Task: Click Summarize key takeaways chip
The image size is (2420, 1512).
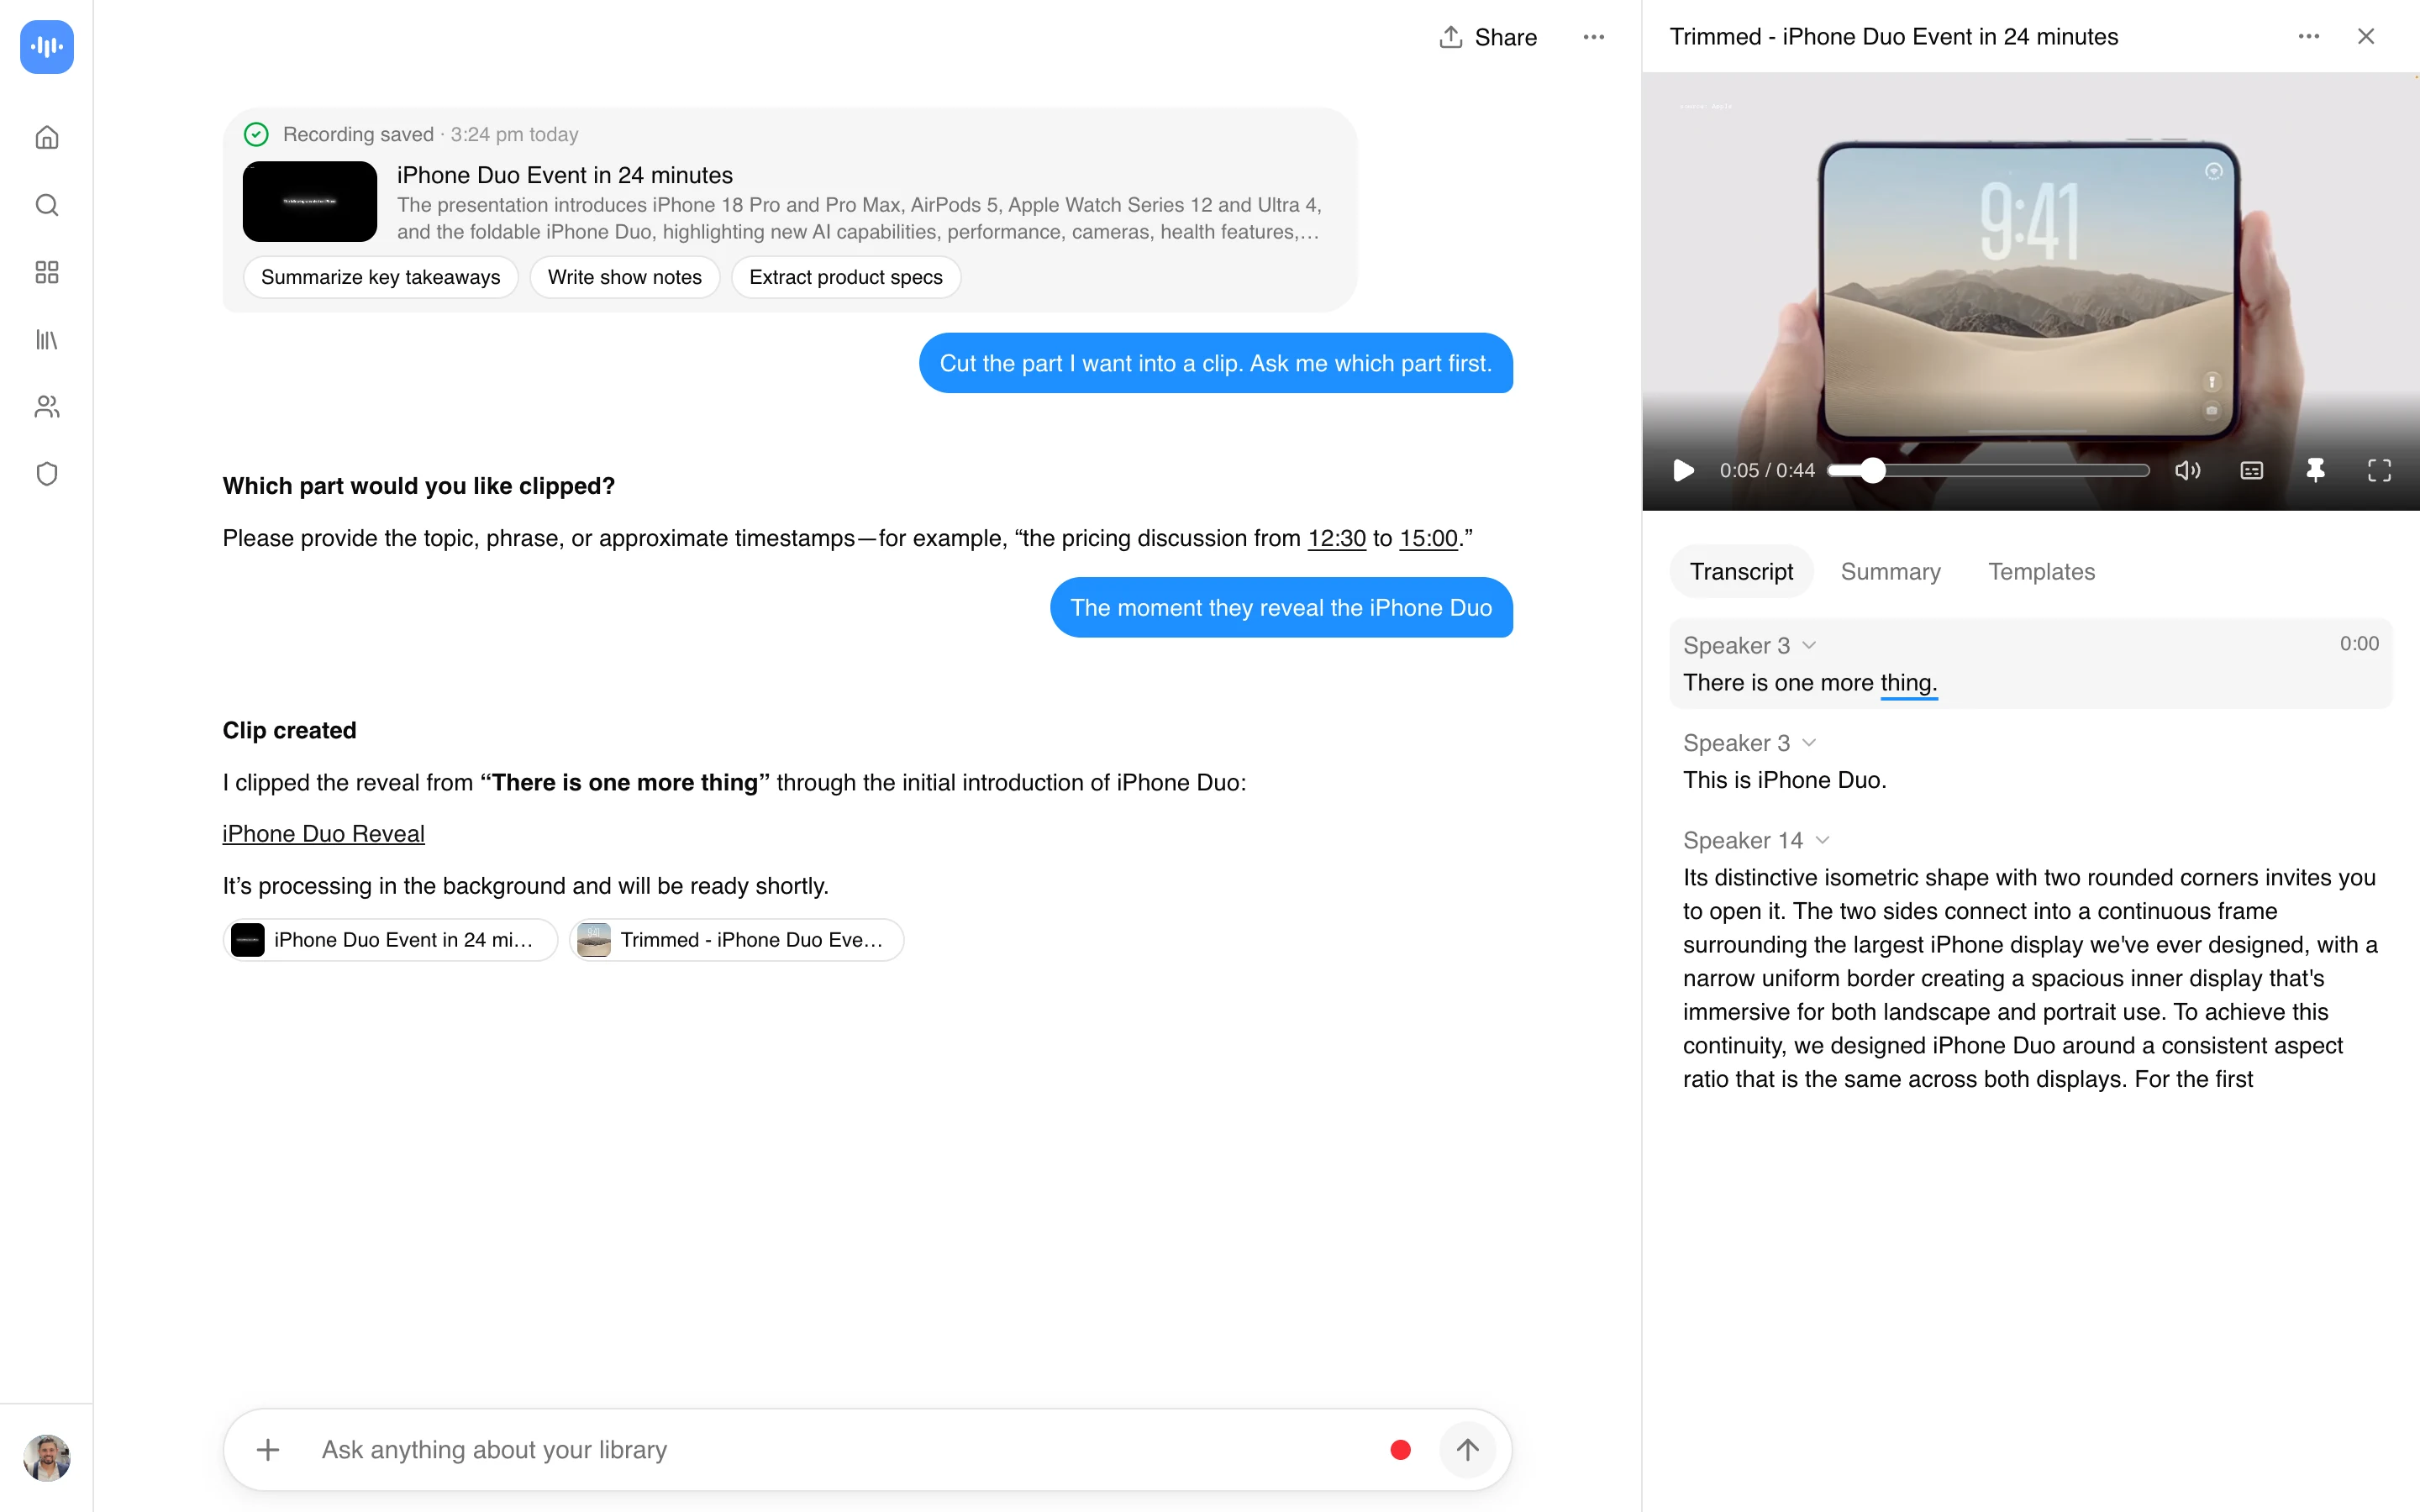Action: 380,277
